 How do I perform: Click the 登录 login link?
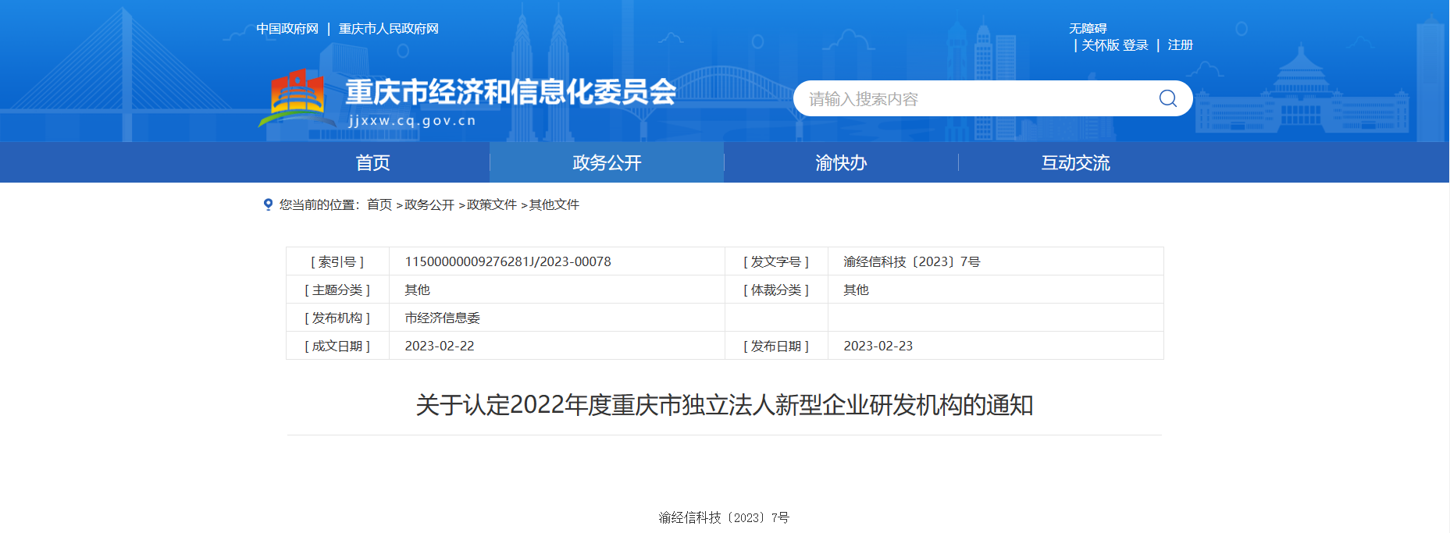tap(1136, 45)
